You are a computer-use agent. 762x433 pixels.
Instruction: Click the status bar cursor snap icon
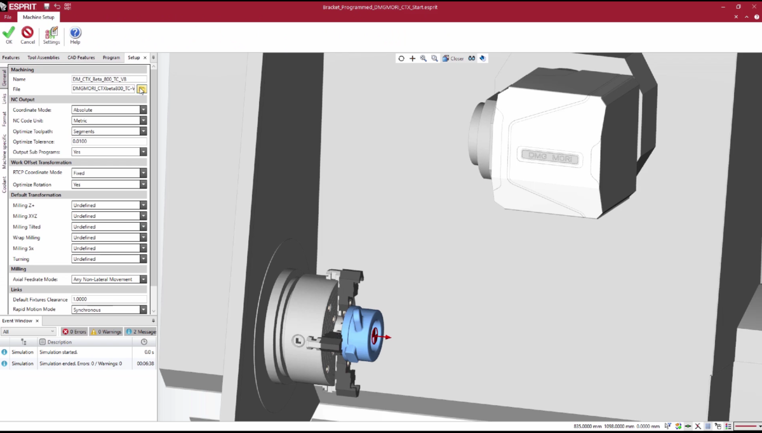point(667,426)
